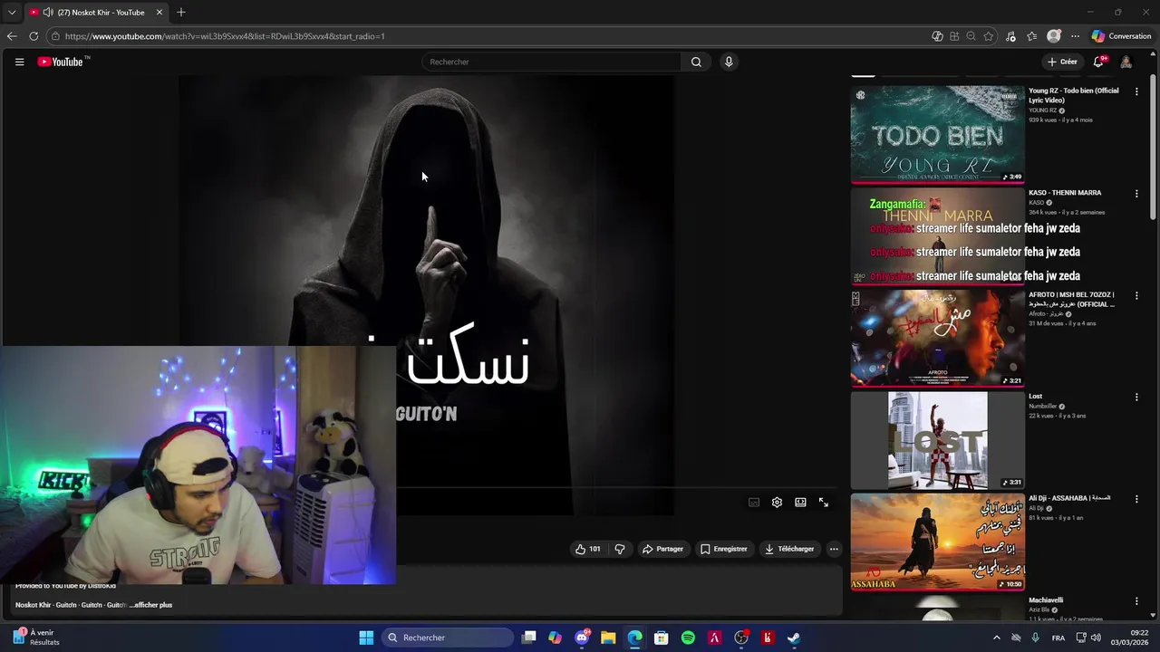Image resolution: width=1160 pixels, height=652 pixels.
Task: Open the YouTube hamburger guide menu
Action: coord(19,62)
